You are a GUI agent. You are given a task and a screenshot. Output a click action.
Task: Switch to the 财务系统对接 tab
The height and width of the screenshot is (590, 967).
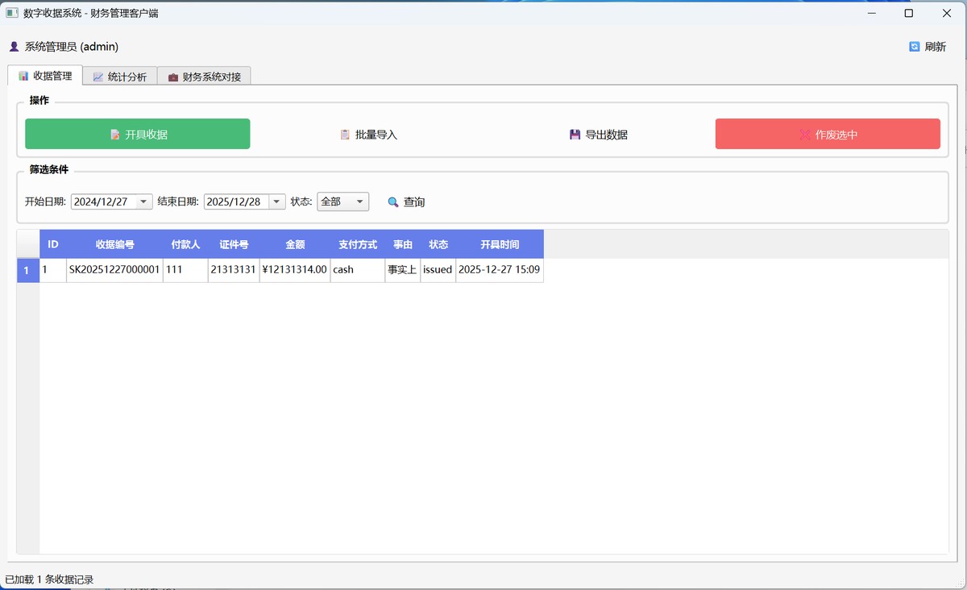(203, 74)
